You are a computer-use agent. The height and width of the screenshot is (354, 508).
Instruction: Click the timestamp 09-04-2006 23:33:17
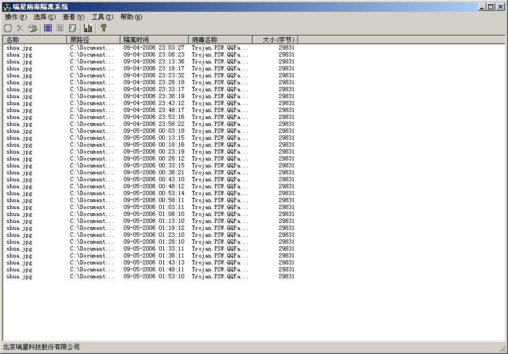click(x=154, y=90)
